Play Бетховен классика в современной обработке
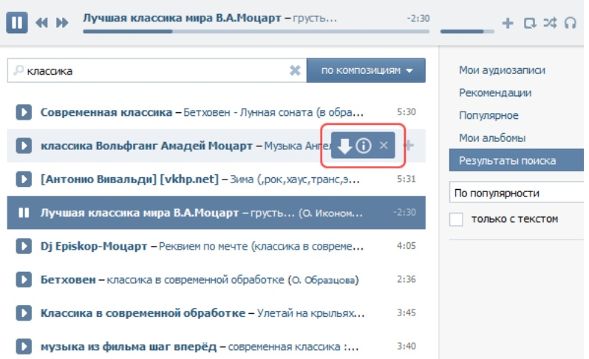589x359 pixels. [x=24, y=280]
